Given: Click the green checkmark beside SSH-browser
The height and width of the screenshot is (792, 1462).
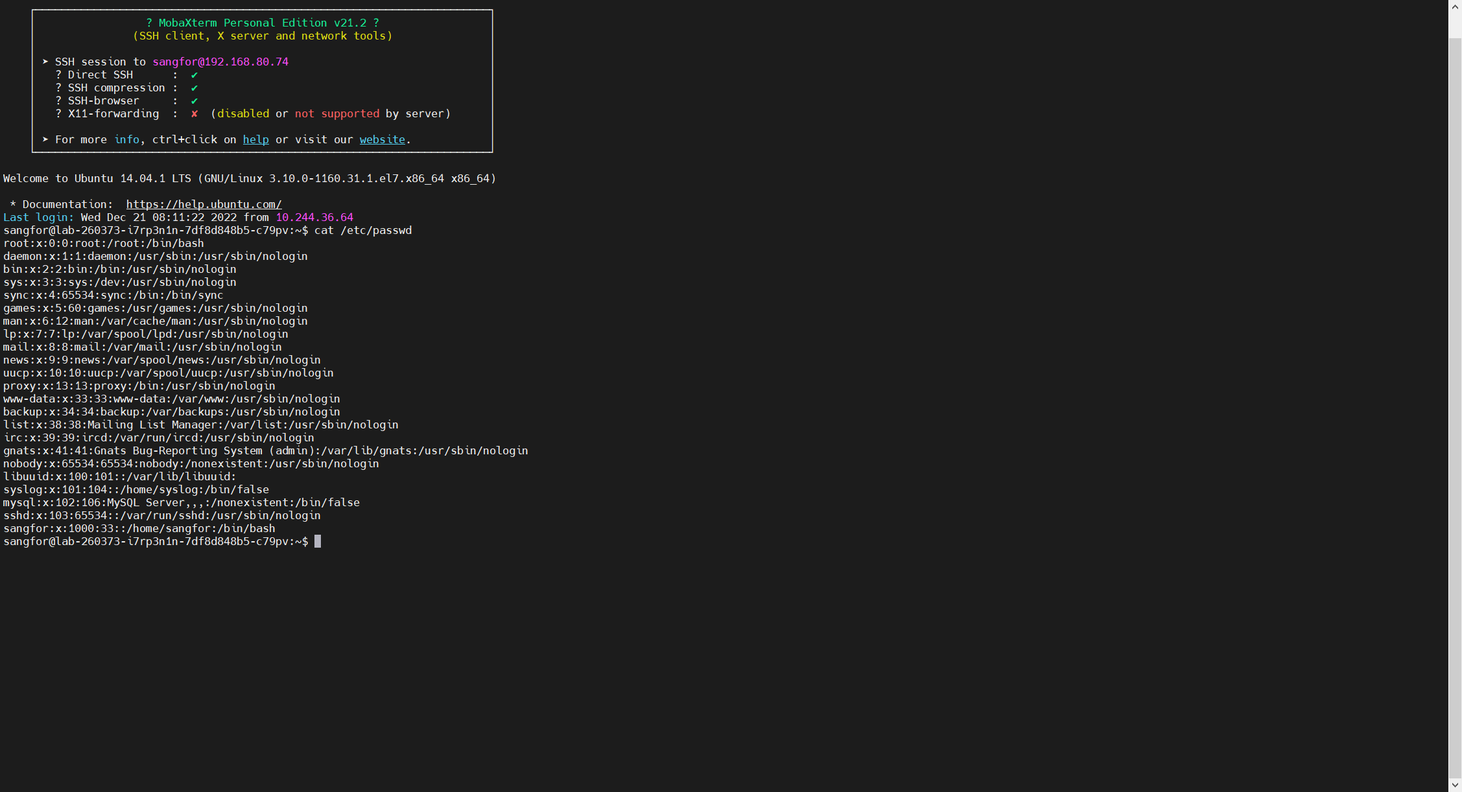Looking at the screenshot, I should click(195, 101).
